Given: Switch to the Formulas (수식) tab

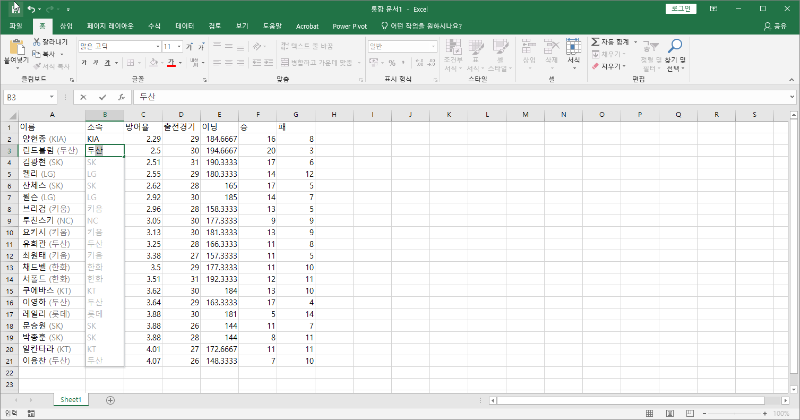Looking at the screenshot, I should point(154,26).
